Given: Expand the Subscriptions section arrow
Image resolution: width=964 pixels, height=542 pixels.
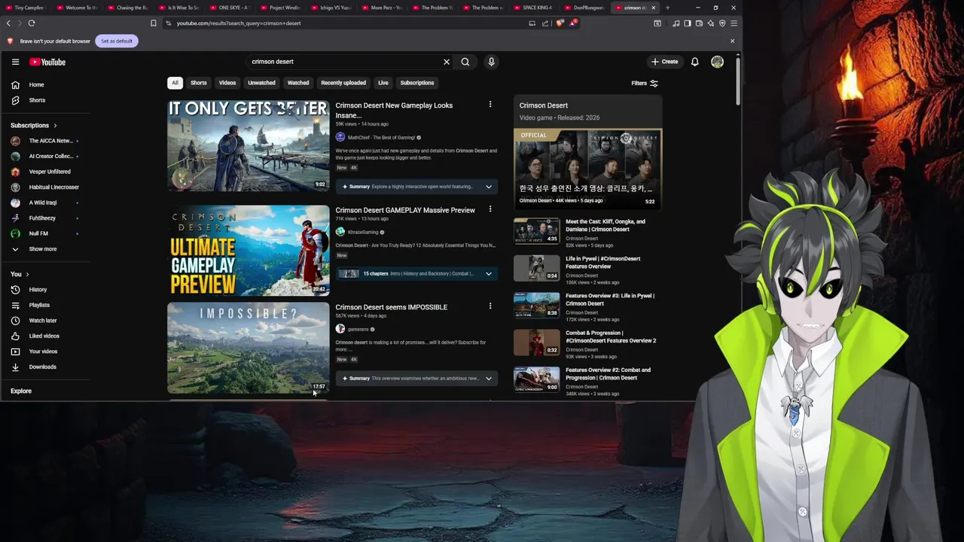Looking at the screenshot, I should tap(55, 125).
